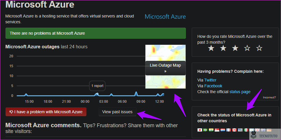Open Azure status for Japan flag
Viewport: 281px width, 140px height.
(x=200, y=130)
